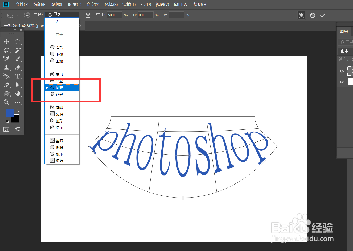Screen dimensions: 353x251
Task: Choose 膨胀 warp style
Action: point(62,148)
